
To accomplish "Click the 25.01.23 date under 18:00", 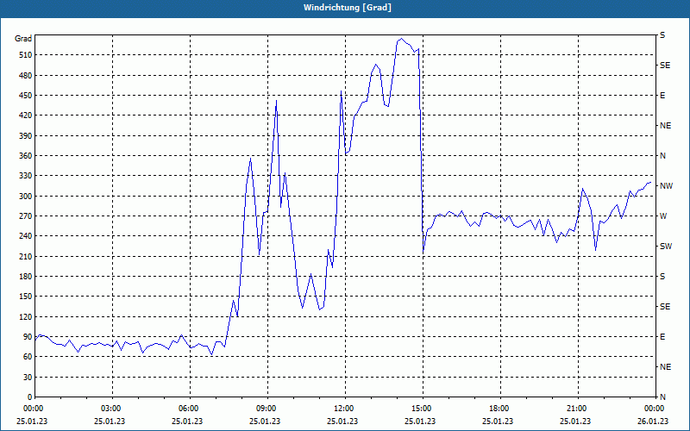I will (x=498, y=421).
